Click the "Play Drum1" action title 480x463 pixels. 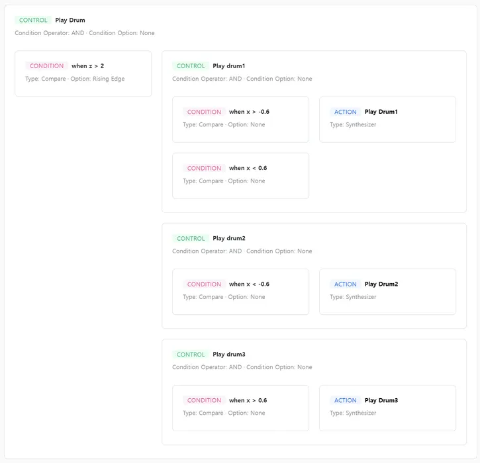381,112
